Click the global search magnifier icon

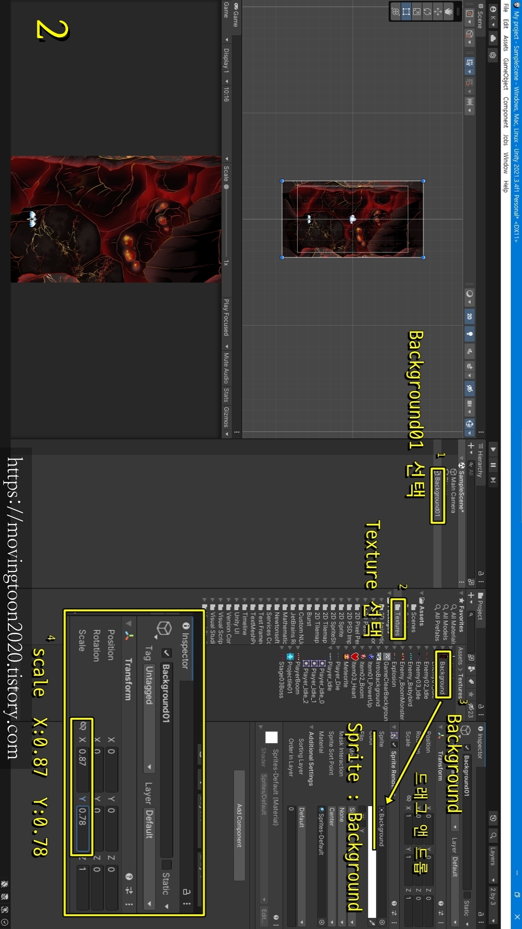493,836
